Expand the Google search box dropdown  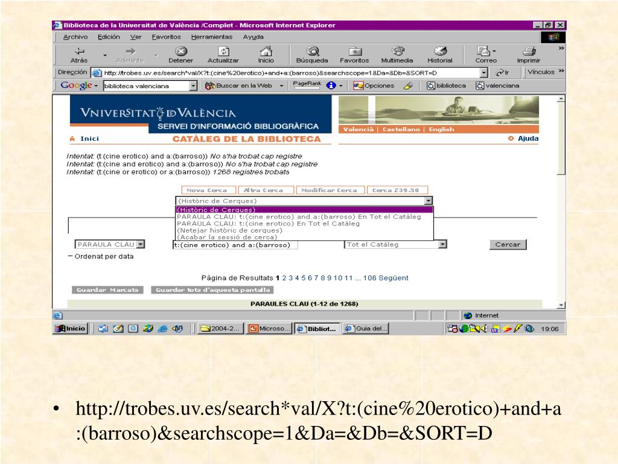(x=193, y=86)
